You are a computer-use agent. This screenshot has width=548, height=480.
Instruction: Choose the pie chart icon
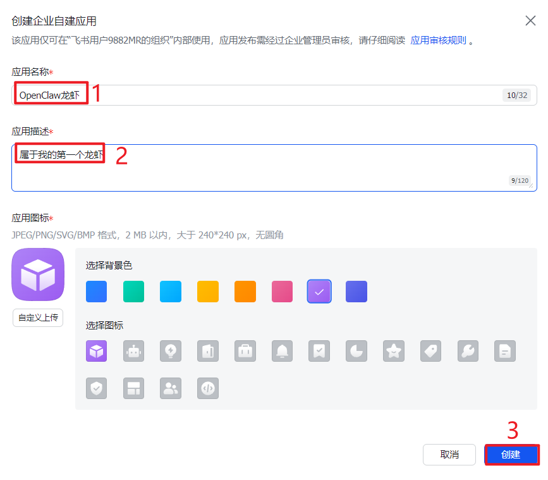click(x=356, y=351)
